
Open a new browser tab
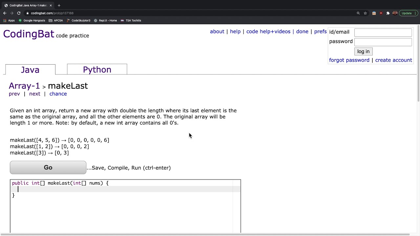point(59,5)
